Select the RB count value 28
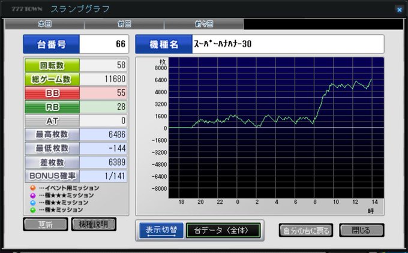 121,107
